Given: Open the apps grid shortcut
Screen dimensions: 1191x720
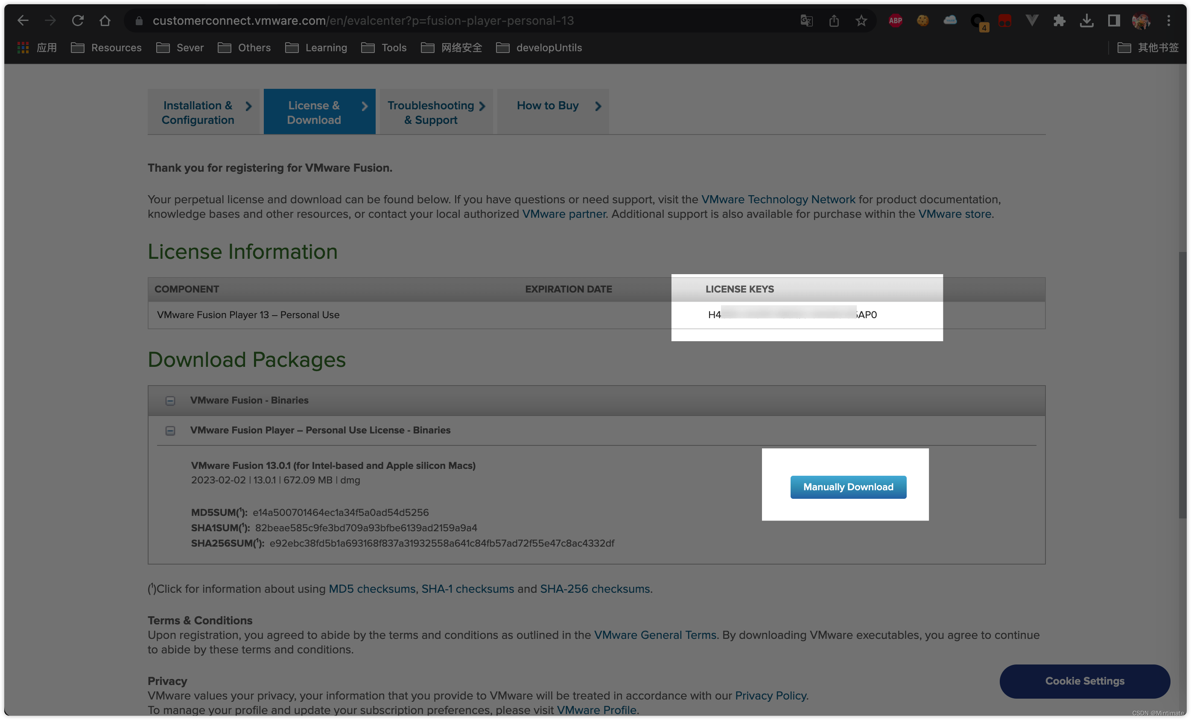Looking at the screenshot, I should pos(37,47).
